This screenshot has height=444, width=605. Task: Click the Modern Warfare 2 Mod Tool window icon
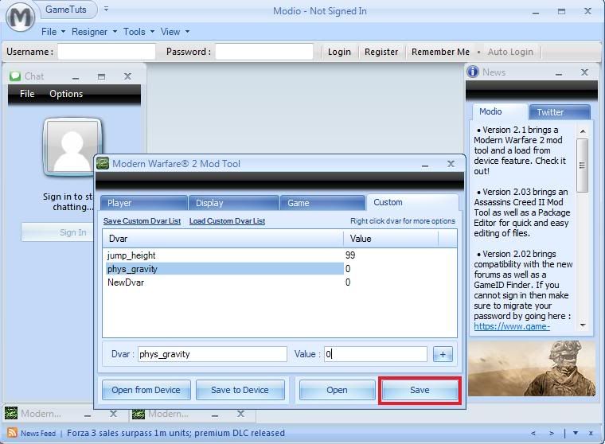click(x=103, y=164)
